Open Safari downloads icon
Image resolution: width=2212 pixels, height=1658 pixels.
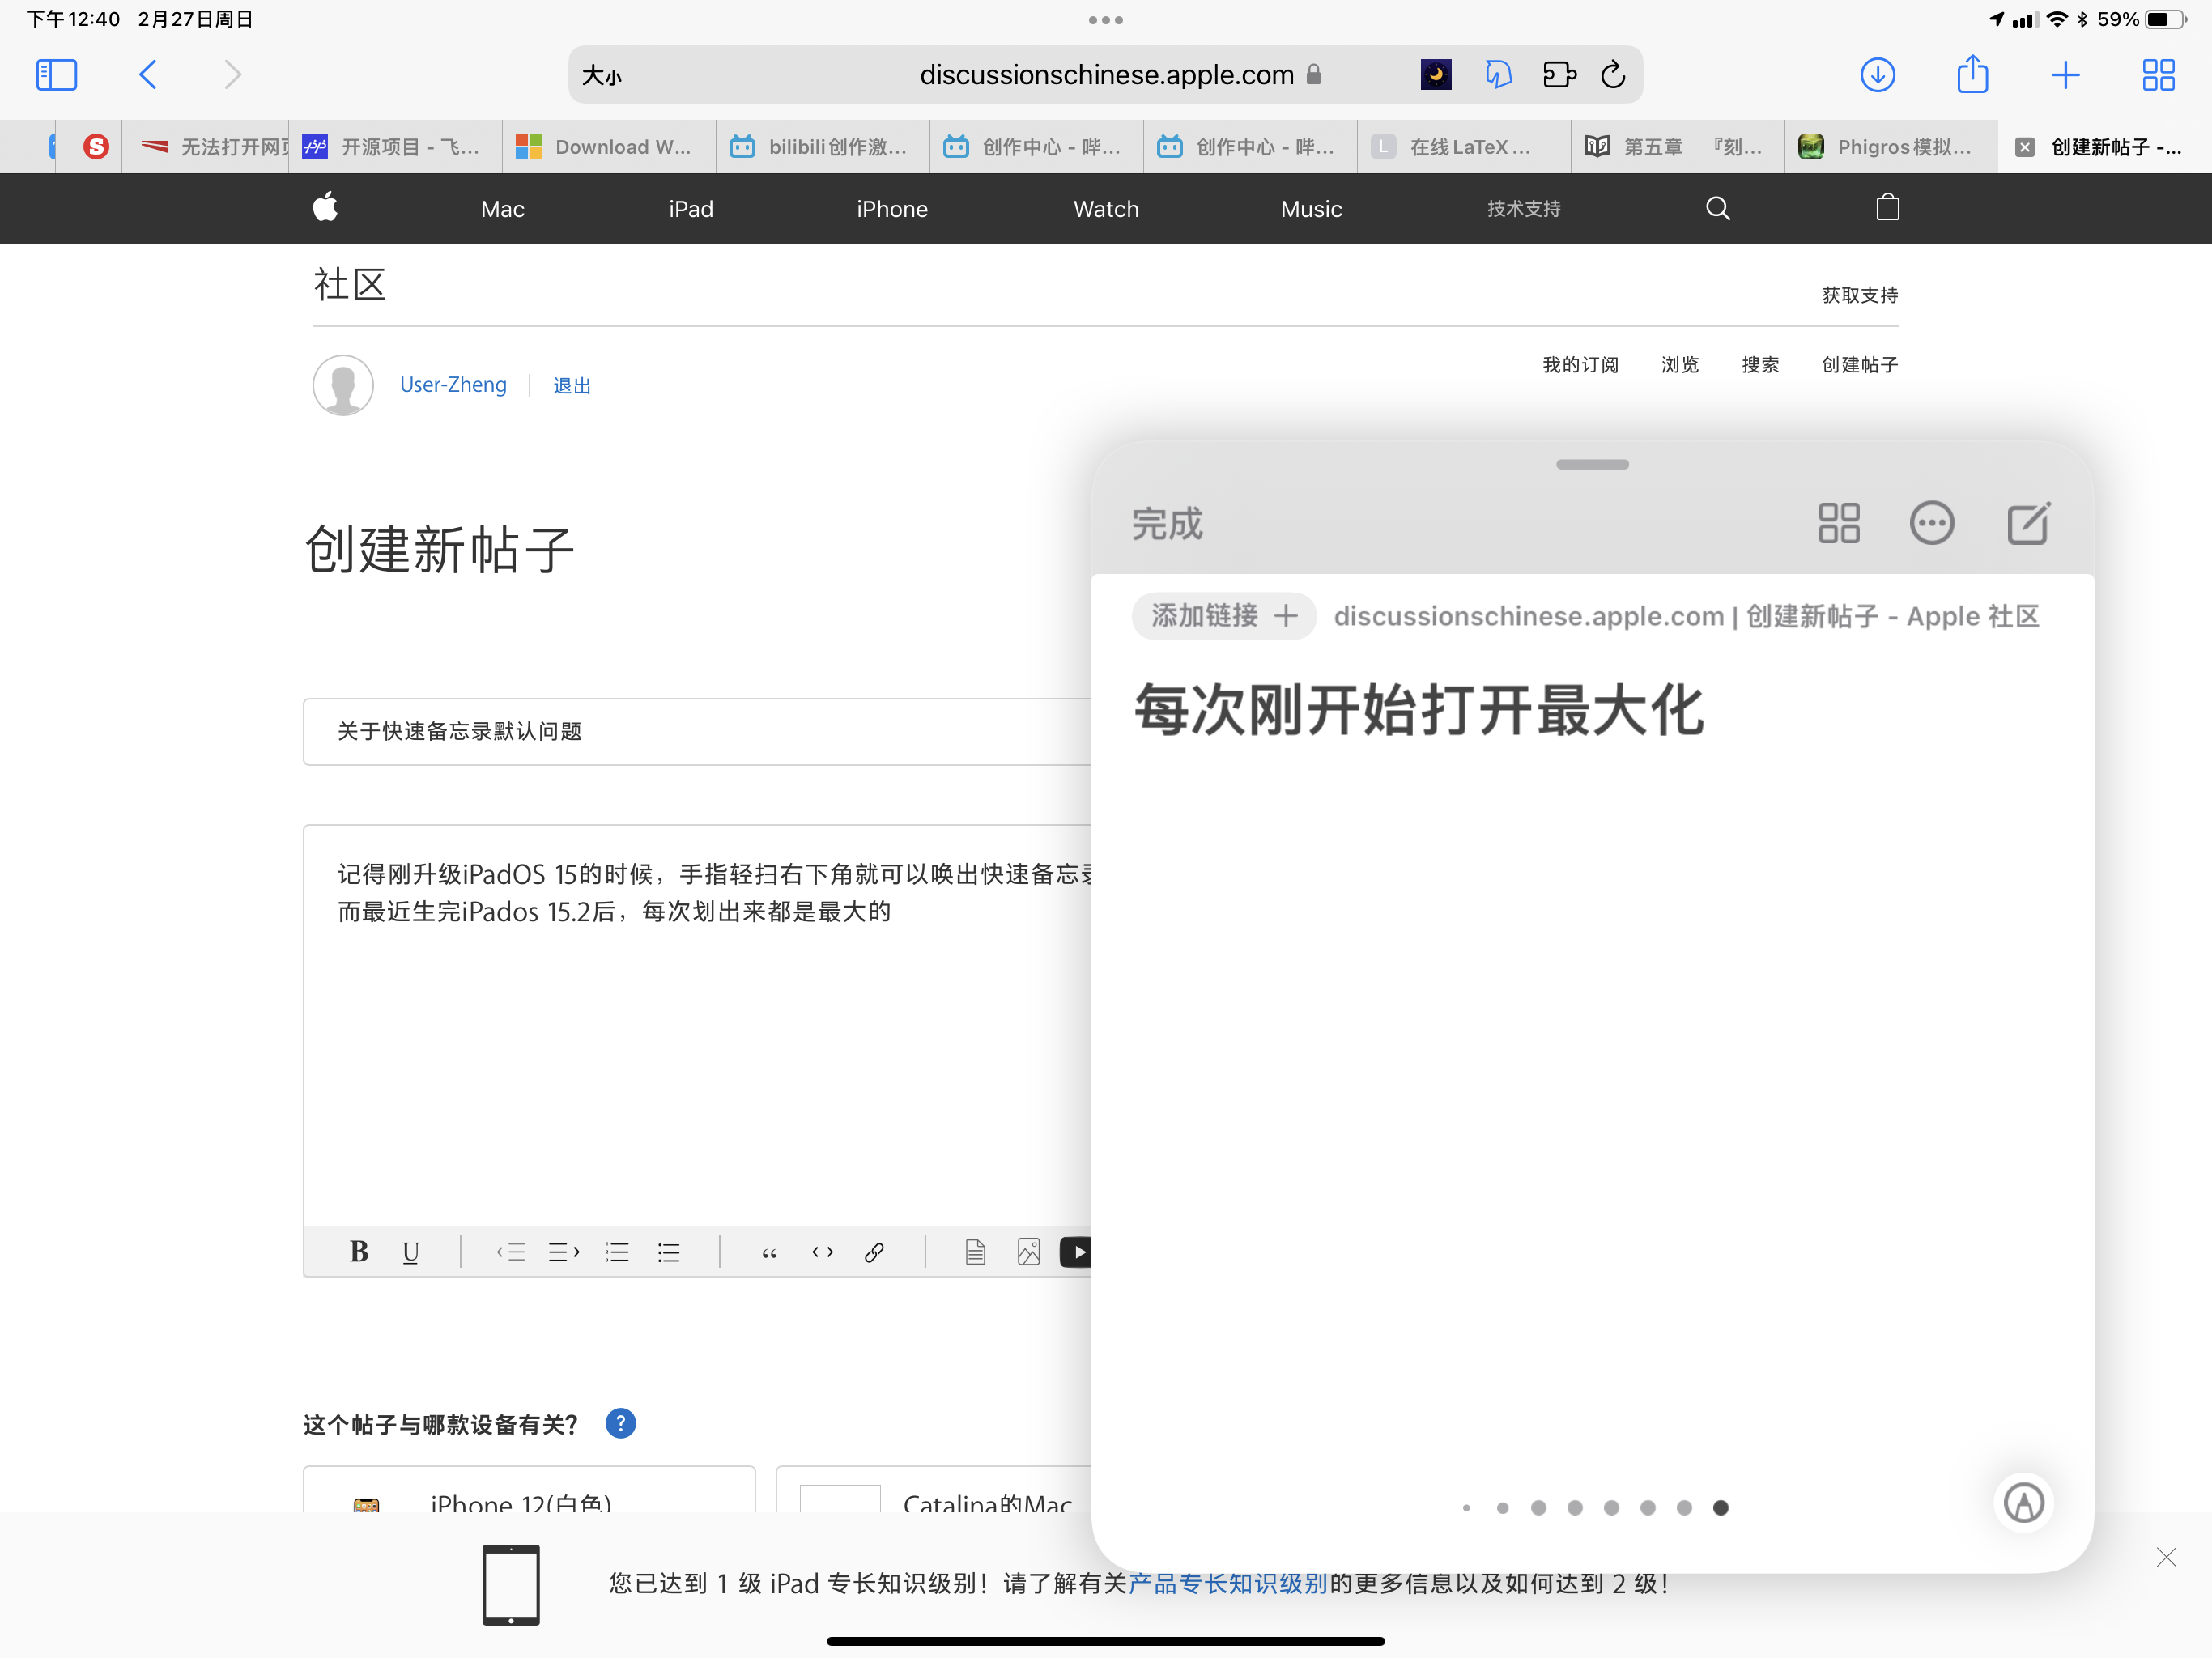pyautogui.click(x=1877, y=75)
